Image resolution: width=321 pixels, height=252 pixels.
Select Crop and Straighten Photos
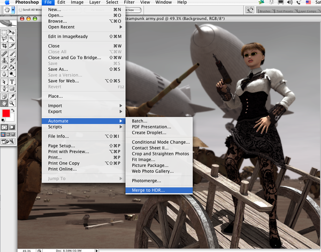[x=159, y=154]
